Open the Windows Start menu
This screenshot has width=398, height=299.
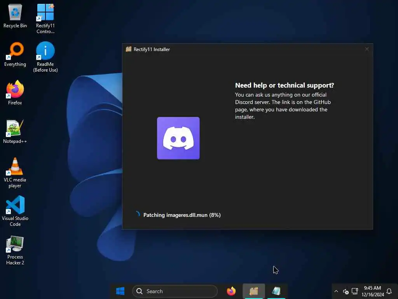(120, 291)
